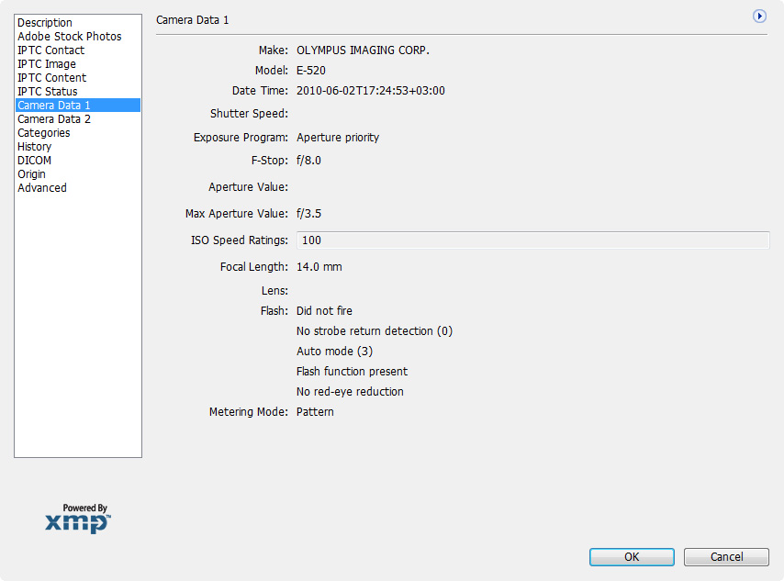Open IPTC Status panel
Screen dimensions: 784x581
point(48,92)
